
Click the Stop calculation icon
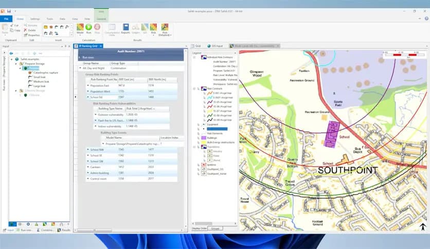97,27
